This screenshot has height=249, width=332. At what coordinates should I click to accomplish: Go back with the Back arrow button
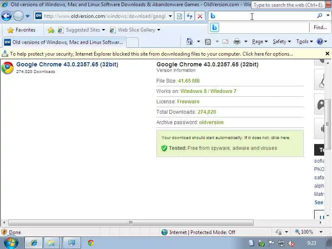coord(6,16)
